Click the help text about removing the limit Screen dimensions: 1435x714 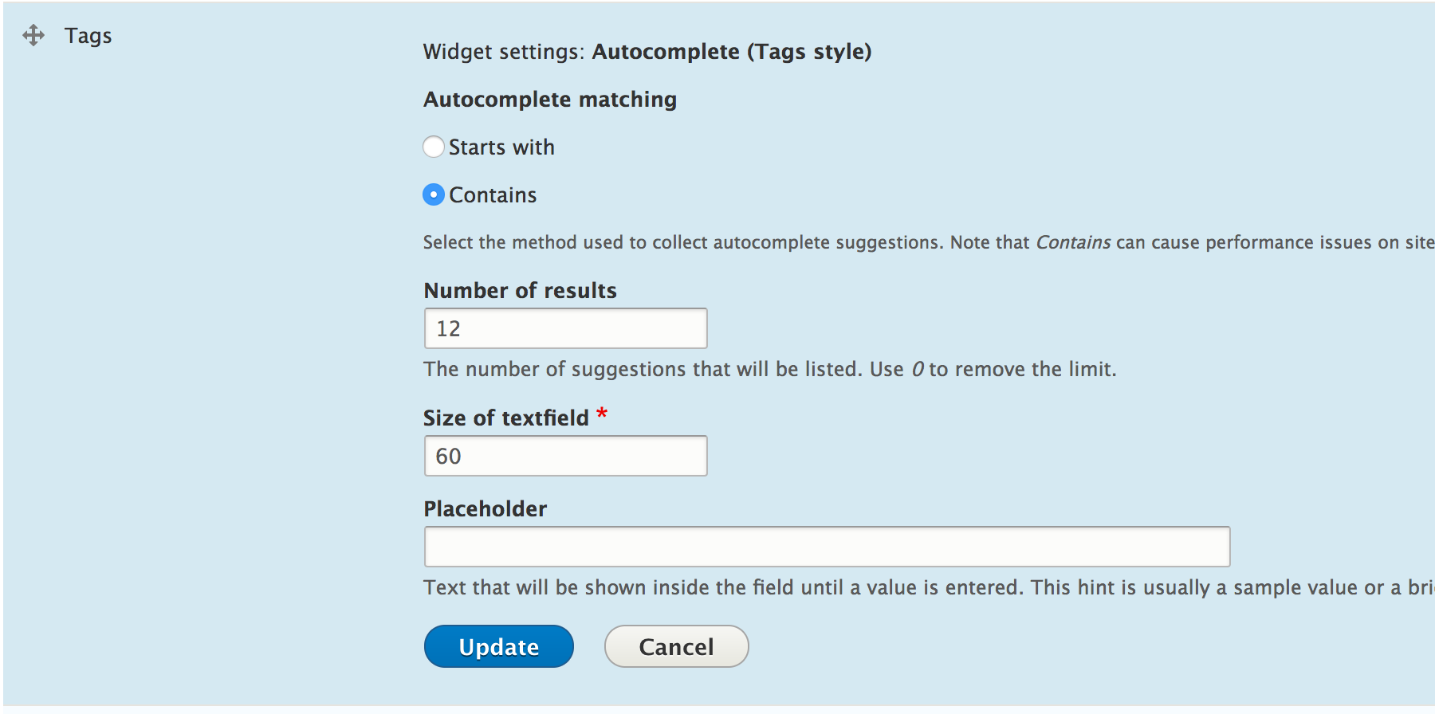point(770,369)
